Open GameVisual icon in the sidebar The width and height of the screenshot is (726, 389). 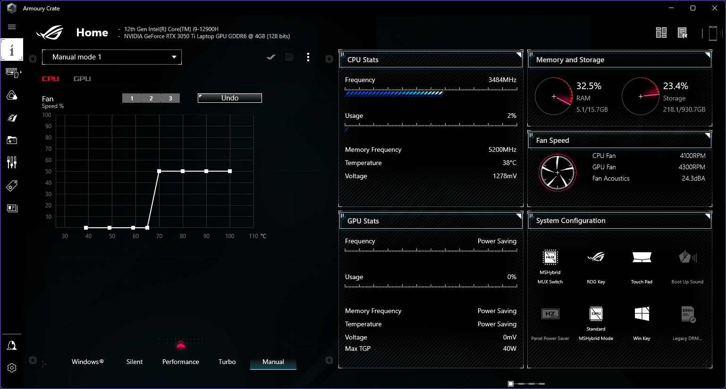(12, 118)
